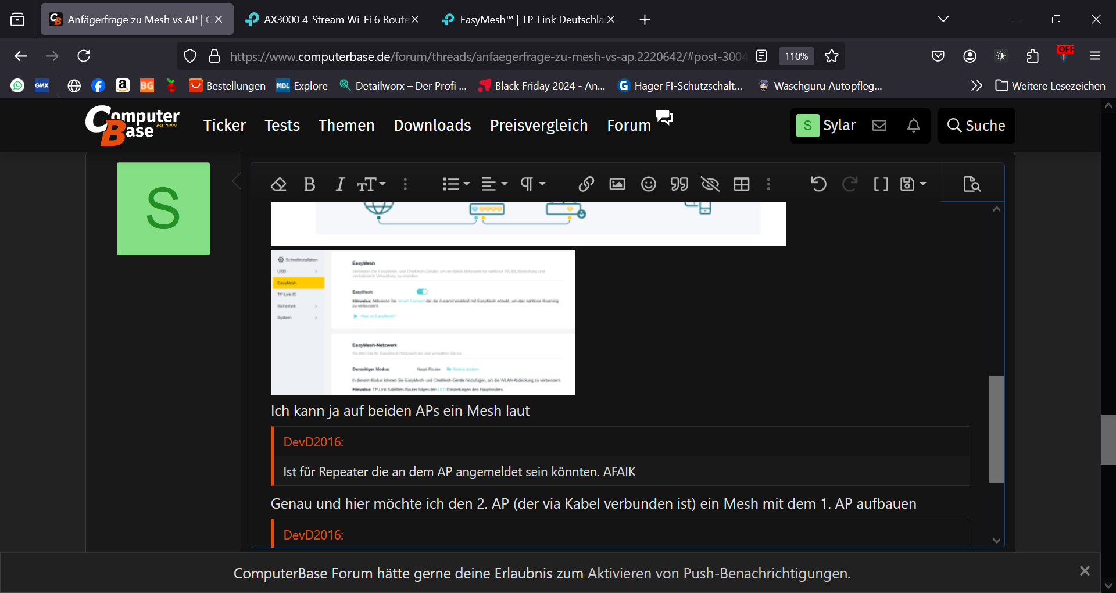
Task: Open the paragraph format dropdown
Action: (x=532, y=184)
